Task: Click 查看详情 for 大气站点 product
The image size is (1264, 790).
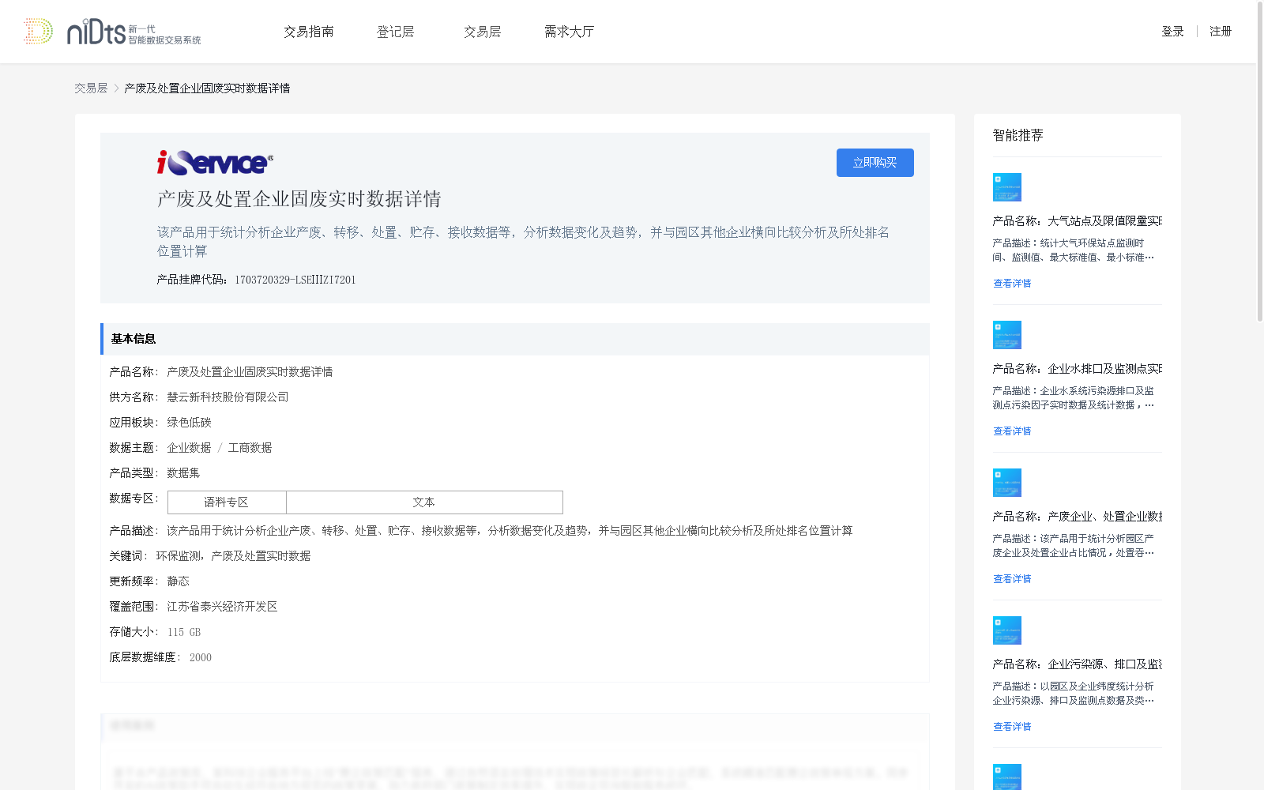Action: (x=1012, y=284)
